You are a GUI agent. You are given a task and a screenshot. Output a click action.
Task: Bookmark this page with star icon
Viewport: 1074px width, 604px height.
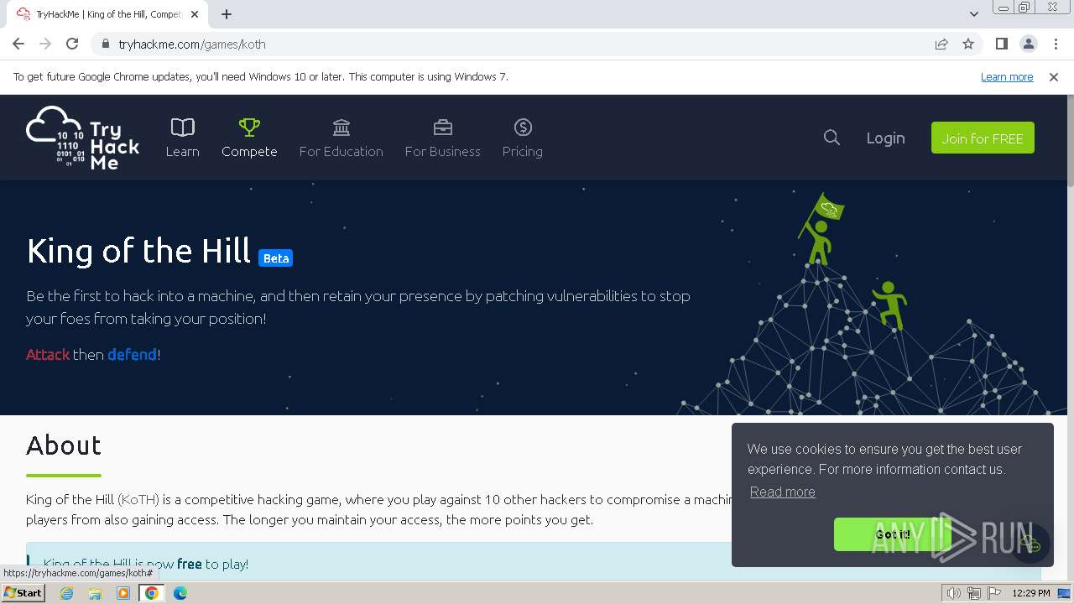968,44
